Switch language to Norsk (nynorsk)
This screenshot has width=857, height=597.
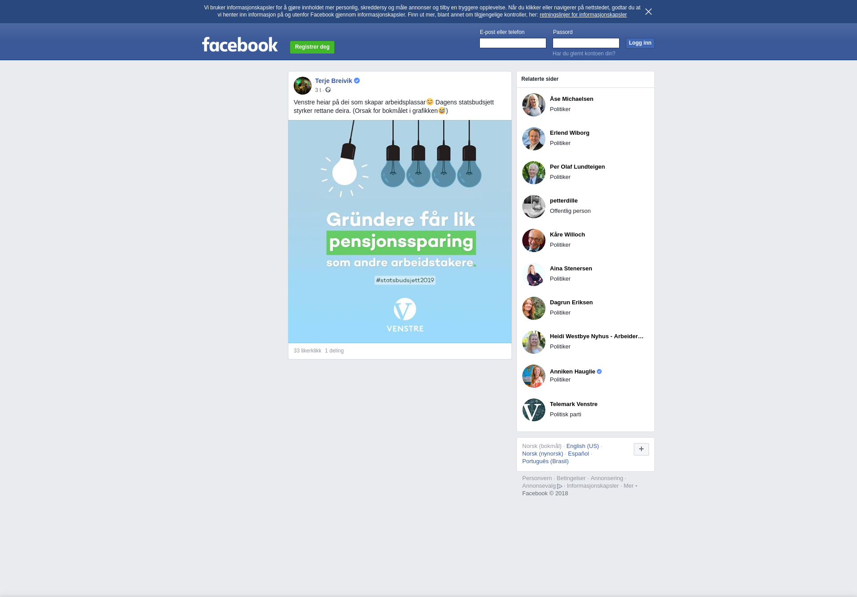543,454
